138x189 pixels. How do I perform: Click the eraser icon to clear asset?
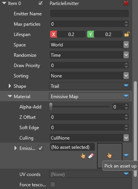tap(91, 156)
